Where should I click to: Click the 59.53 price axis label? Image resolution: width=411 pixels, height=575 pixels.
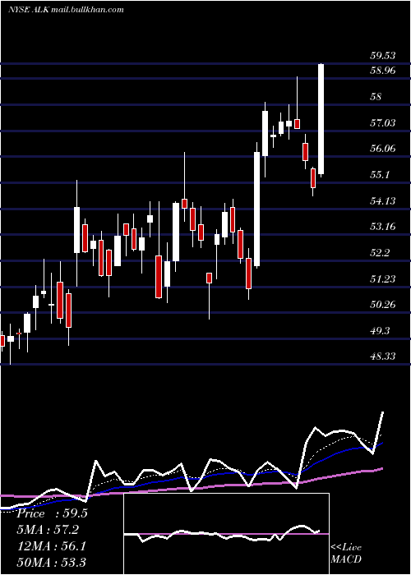point(383,56)
